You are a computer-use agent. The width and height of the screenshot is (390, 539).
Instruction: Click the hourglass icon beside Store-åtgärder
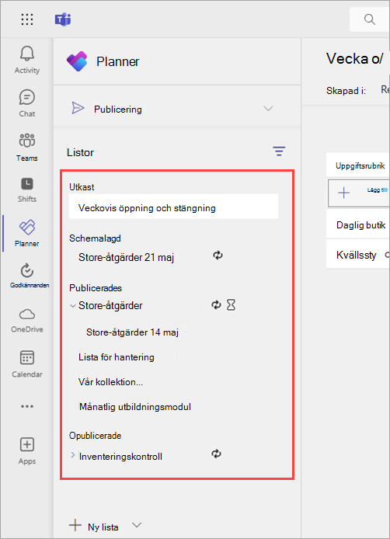click(231, 304)
